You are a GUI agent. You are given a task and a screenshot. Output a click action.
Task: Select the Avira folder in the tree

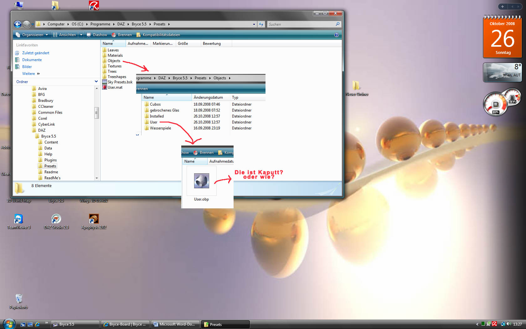click(x=39, y=89)
